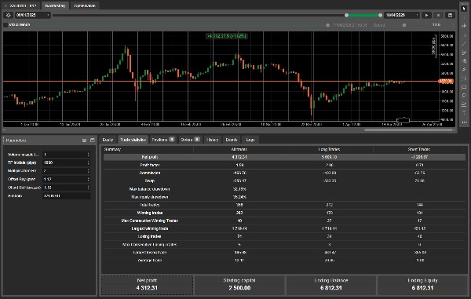Select the ellipse shape tool
The height and width of the screenshot is (299, 471).
464,96
